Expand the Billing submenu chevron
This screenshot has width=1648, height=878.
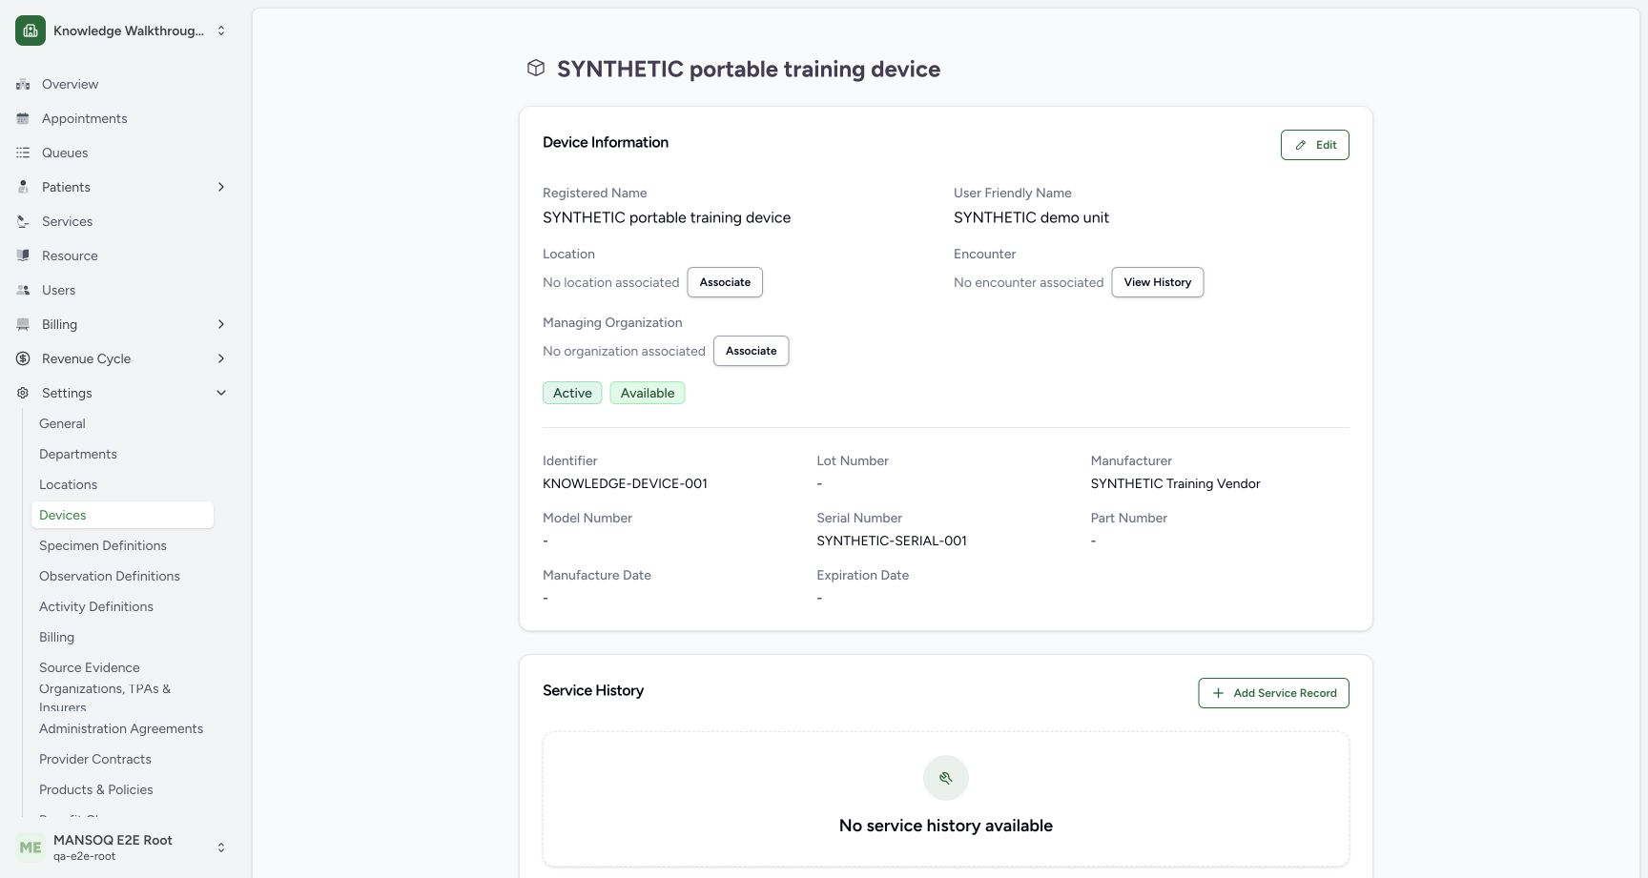[x=221, y=324]
